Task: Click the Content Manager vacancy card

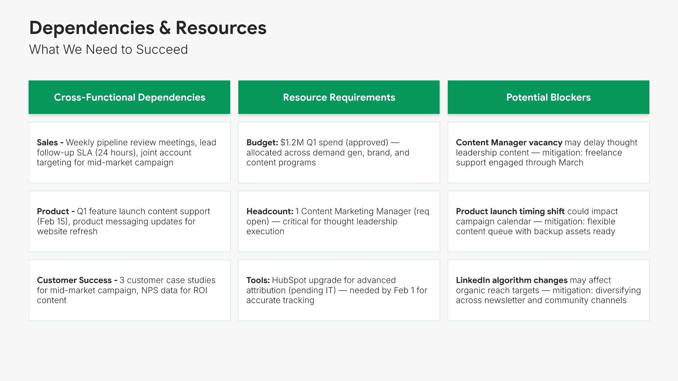Action: tap(548, 152)
